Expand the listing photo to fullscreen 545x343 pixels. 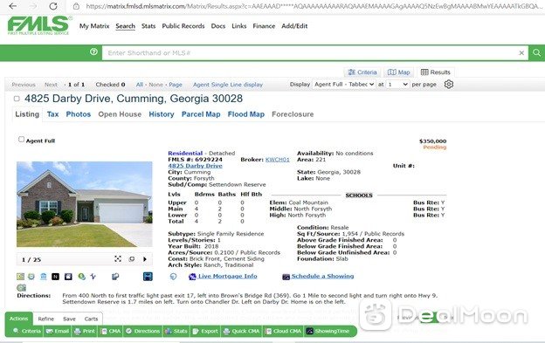(x=118, y=259)
